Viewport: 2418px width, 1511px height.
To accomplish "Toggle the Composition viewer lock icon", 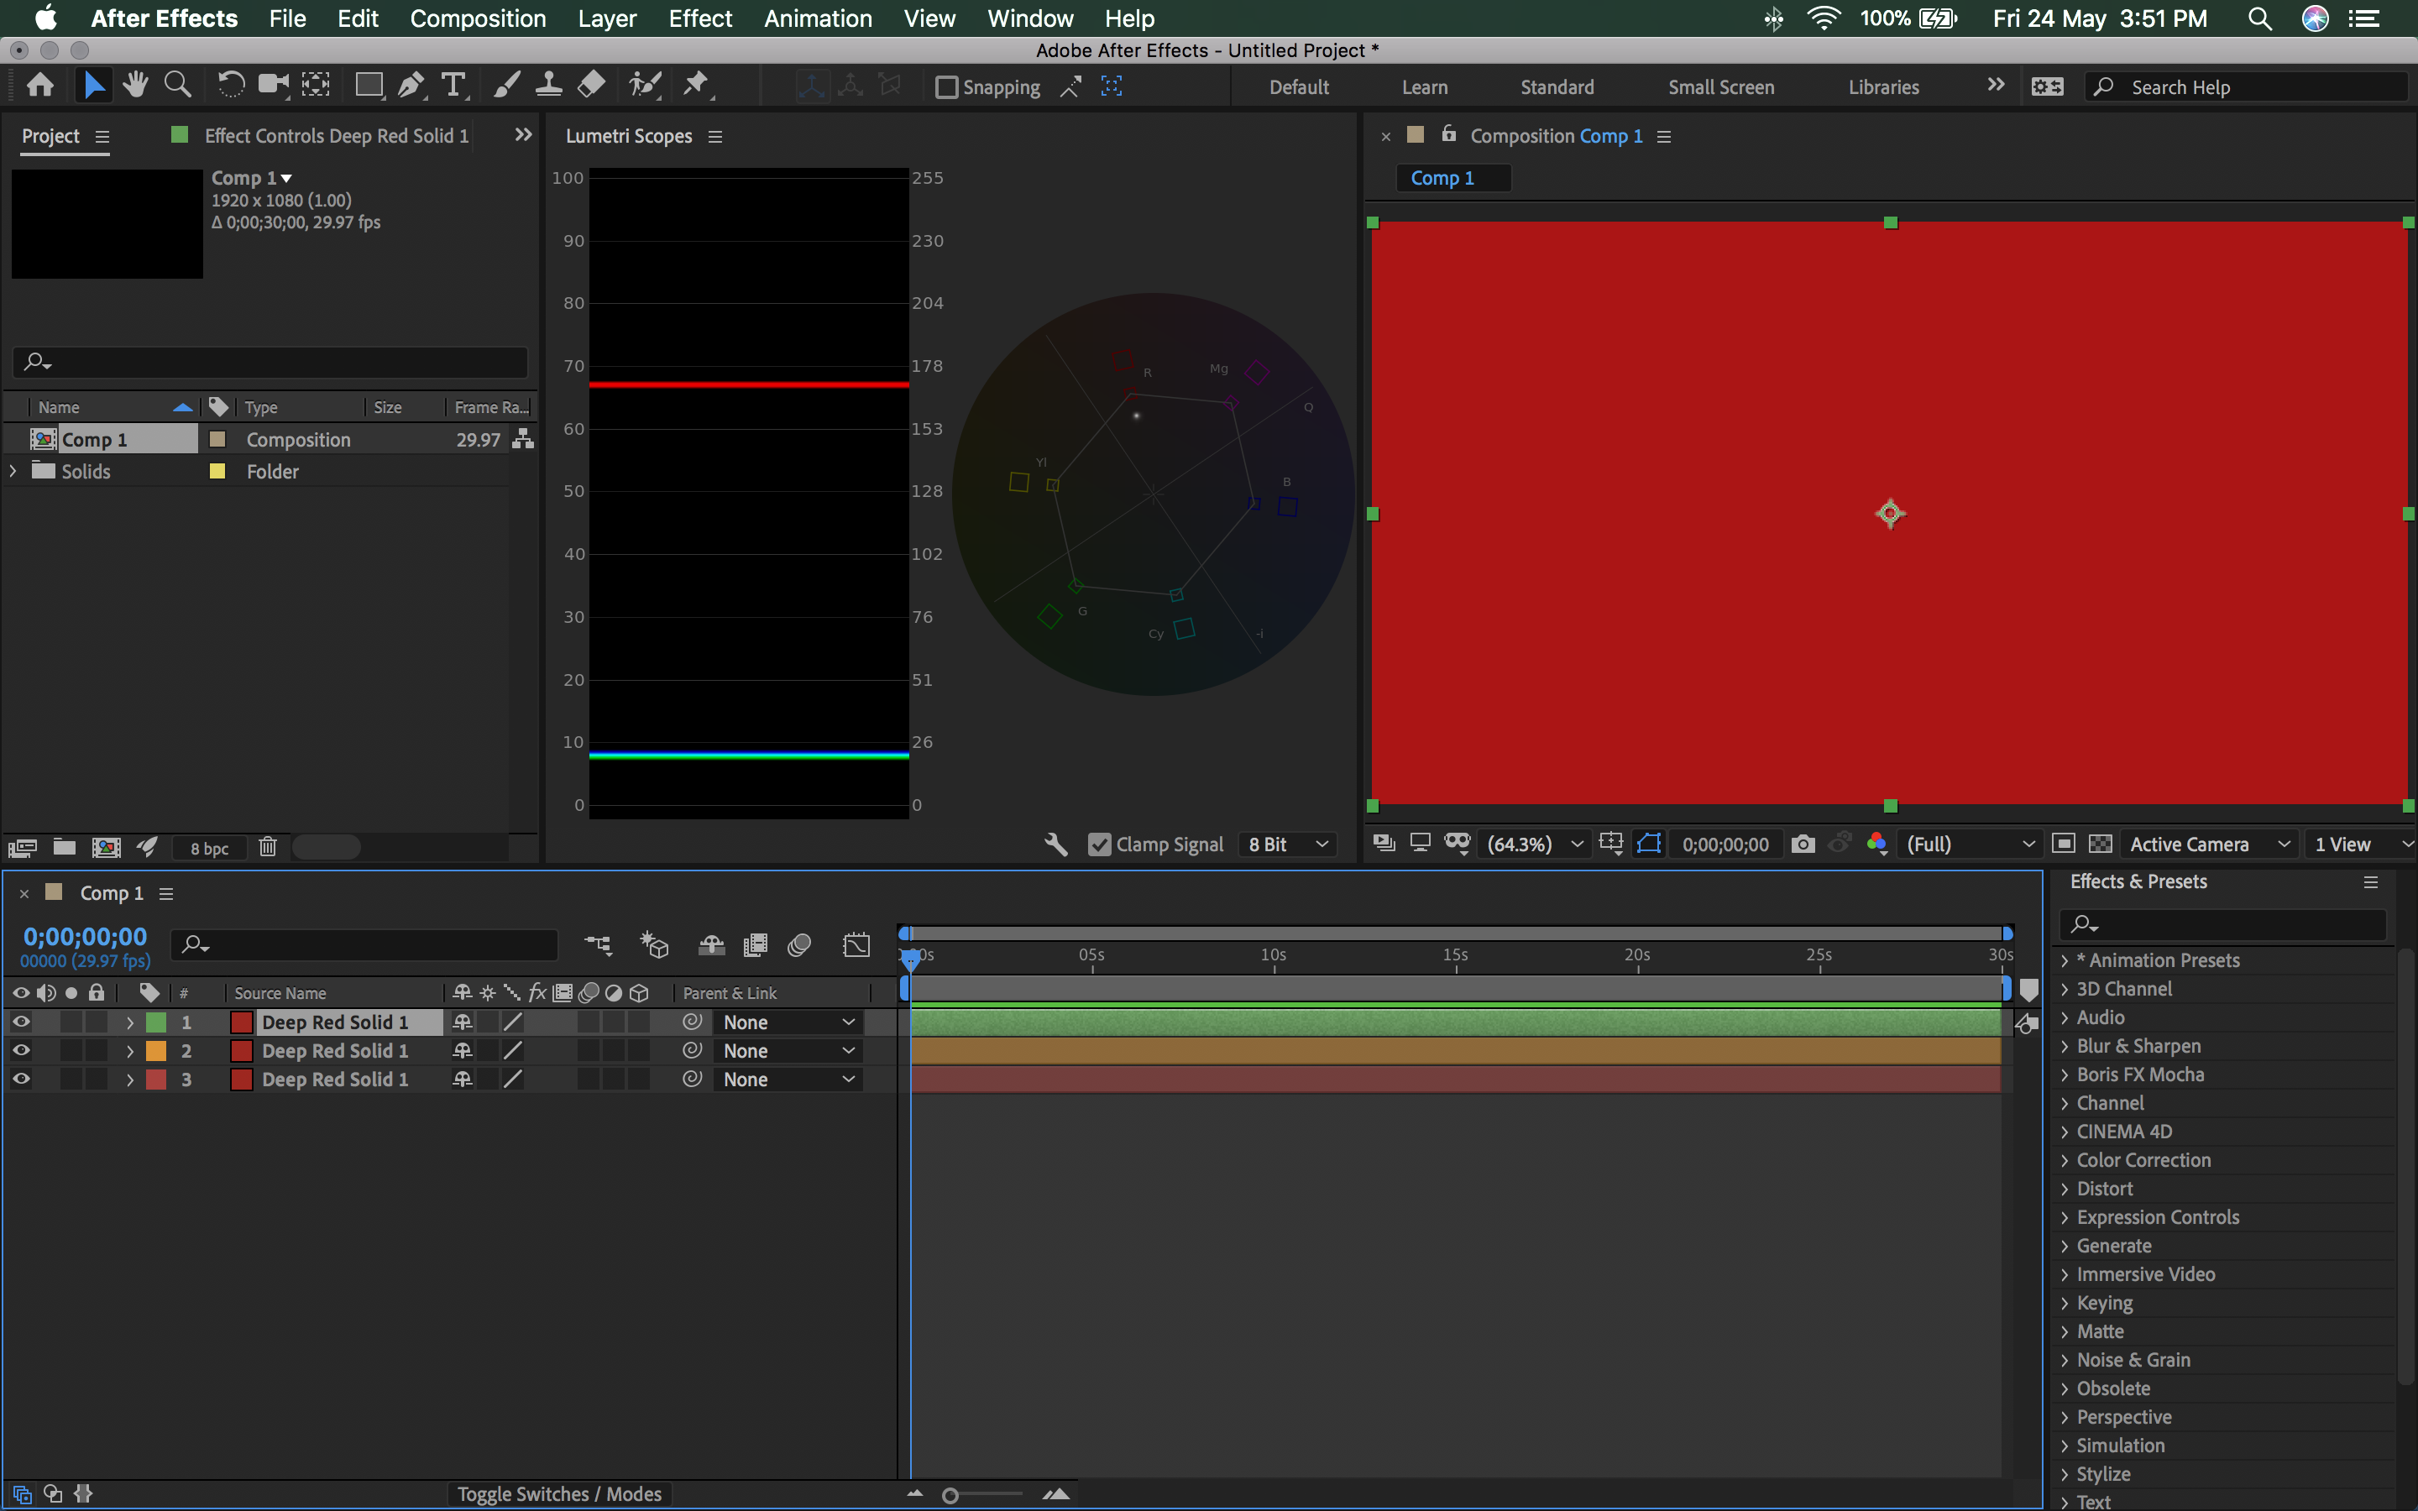I will pyautogui.click(x=1449, y=134).
